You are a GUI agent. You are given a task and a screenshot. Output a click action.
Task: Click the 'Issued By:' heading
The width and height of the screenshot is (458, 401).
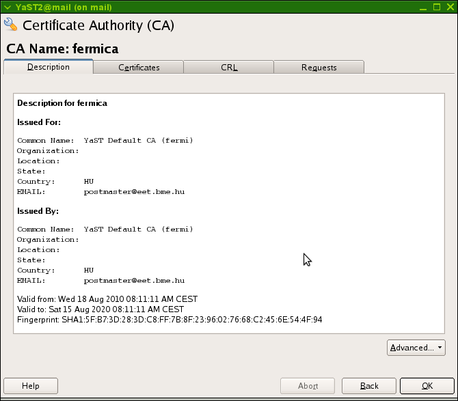tap(38, 210)
